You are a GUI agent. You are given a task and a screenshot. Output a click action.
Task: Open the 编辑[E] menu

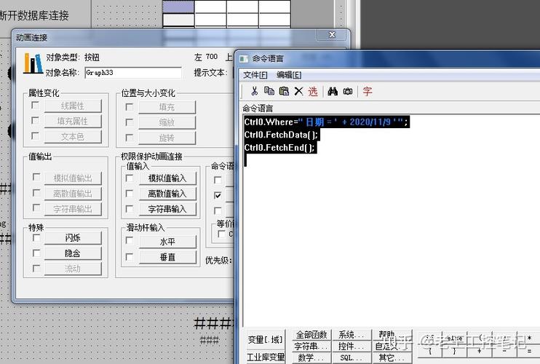tap(289, 75)
